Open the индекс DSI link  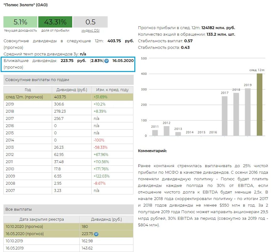pos(90,30)
